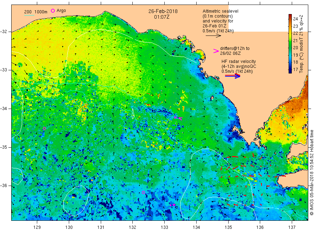
Task: Click the time text 01:07Z
Action: [162, 17]
